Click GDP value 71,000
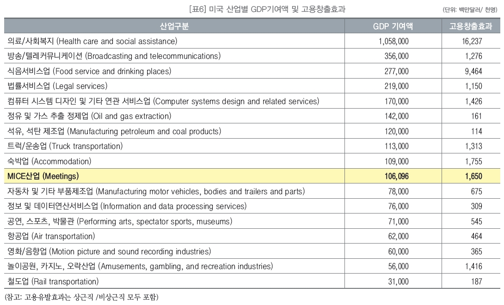The image size is (504, 305). pos(398,221)
